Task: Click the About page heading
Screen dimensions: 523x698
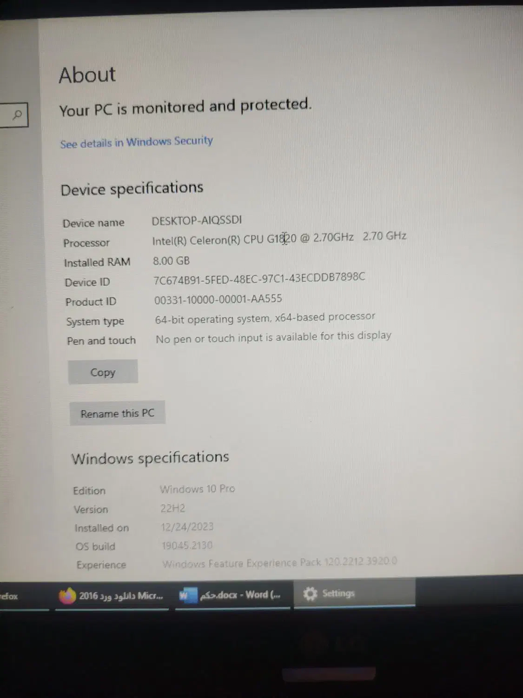Action: [87, 75]
